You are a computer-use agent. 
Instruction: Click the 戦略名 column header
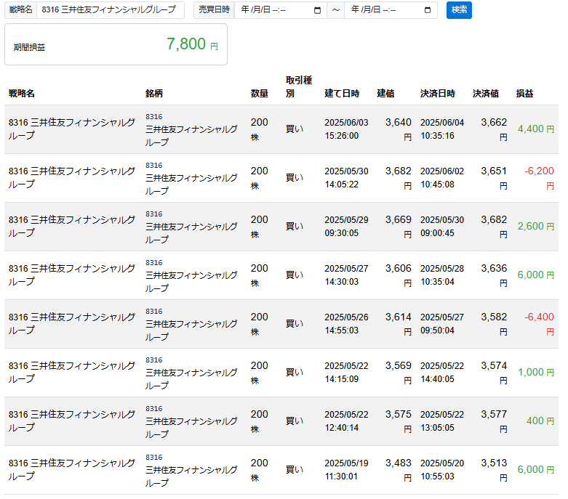[x=22, y=94]
